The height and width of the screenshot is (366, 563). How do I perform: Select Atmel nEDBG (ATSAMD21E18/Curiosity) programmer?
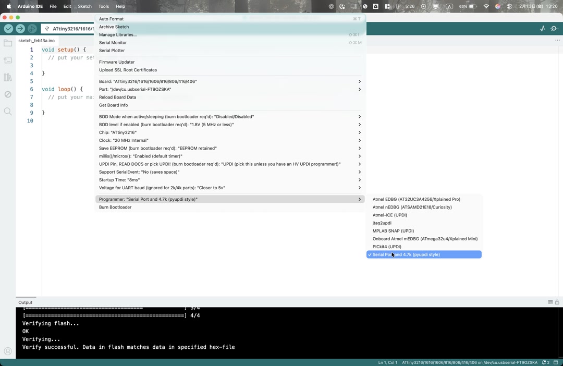424,207
